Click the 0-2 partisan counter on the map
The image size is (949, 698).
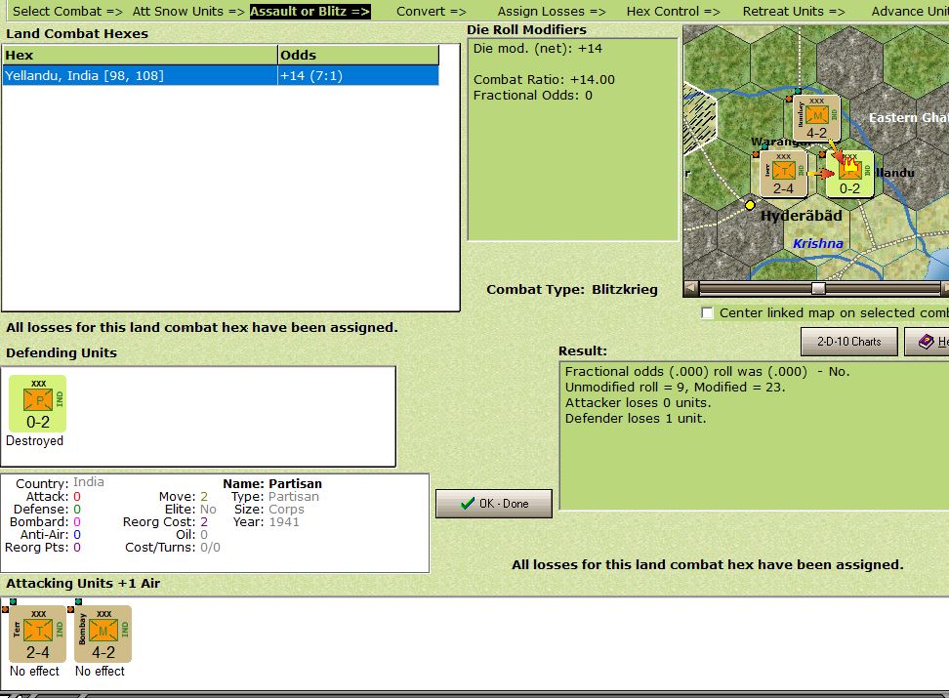[849, 174]
